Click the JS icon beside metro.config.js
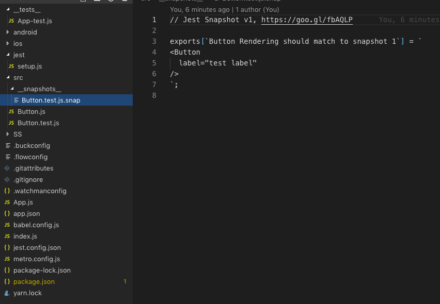 [x=7, y=259]
